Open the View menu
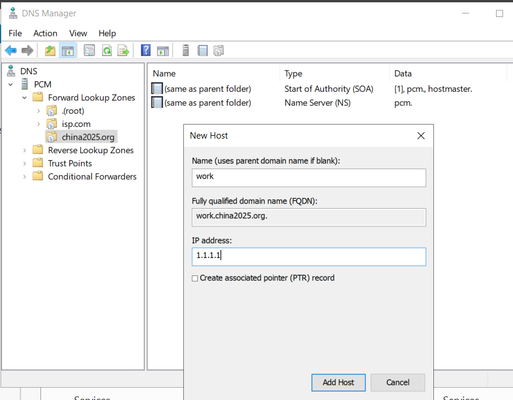This screenshot has height=400, width=513. (78, 33)
